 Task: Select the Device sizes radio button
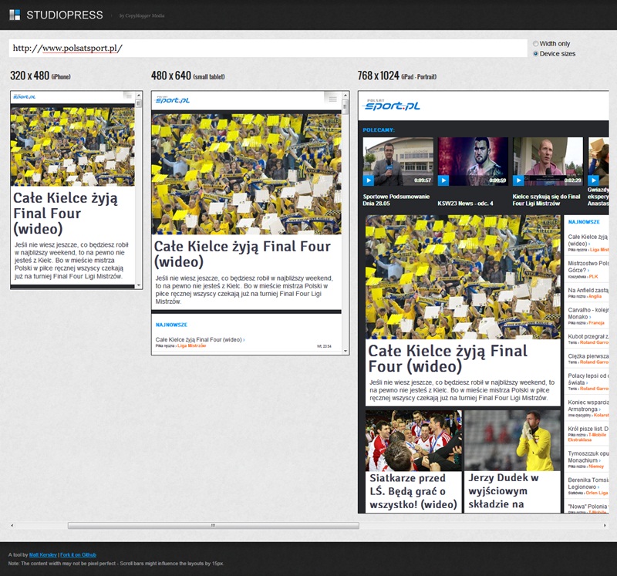(536, 54)
